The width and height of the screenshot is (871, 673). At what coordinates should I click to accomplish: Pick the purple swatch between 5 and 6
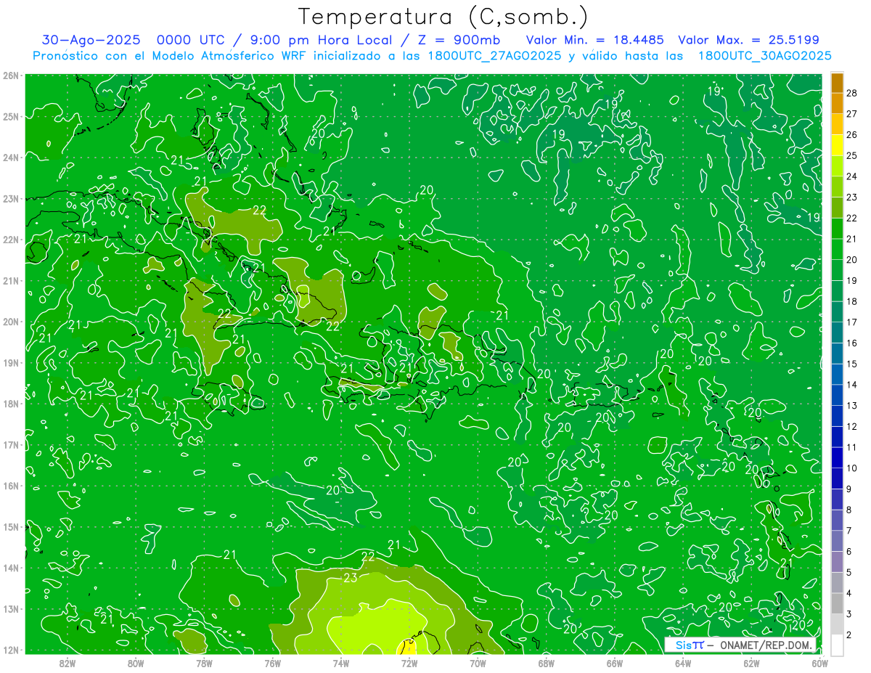837,563
